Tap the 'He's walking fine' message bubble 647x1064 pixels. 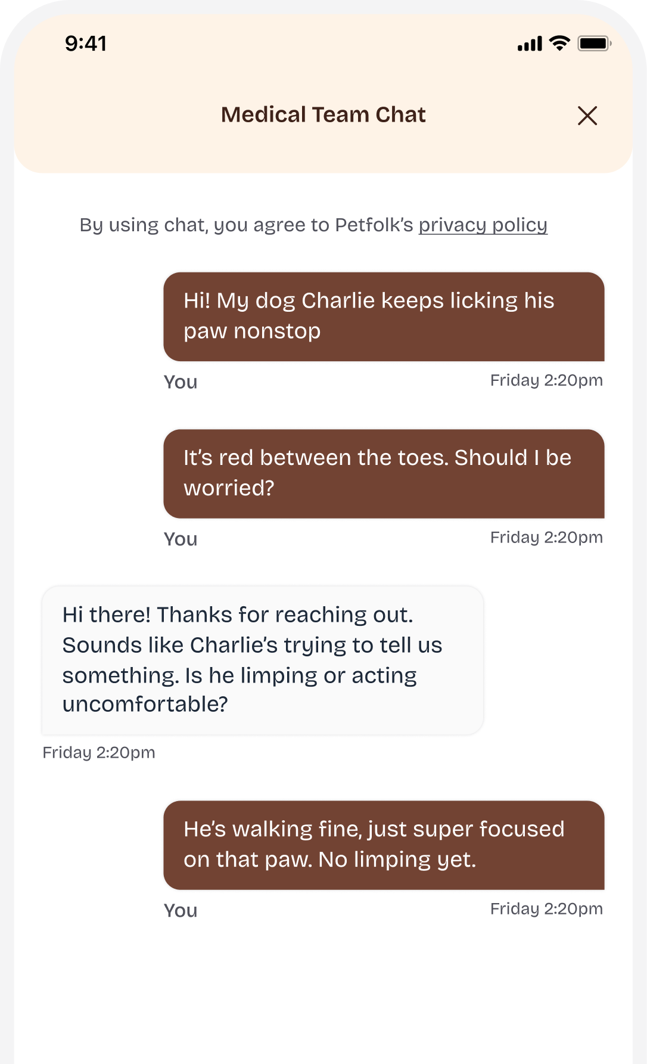tap(384, 845)
